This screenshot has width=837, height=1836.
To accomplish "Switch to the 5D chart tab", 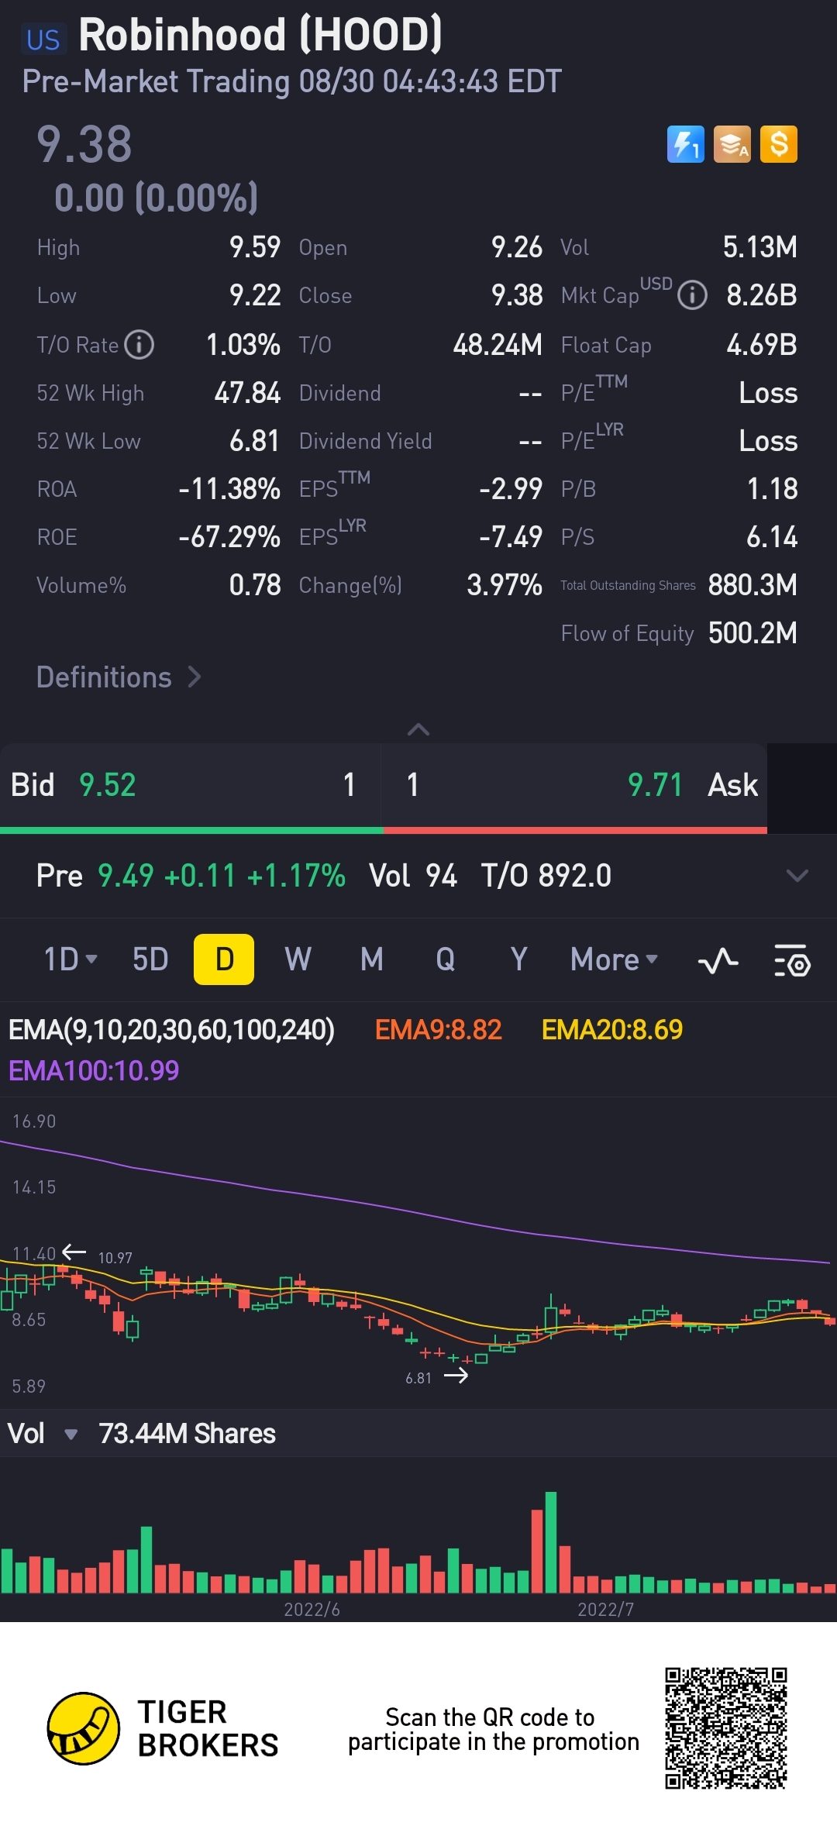I will coord(150,959).
